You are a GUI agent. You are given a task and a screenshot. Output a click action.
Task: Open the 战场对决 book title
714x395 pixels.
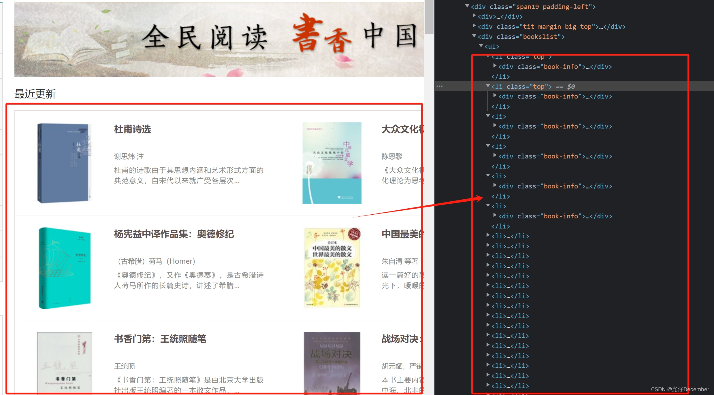point(402,339)
